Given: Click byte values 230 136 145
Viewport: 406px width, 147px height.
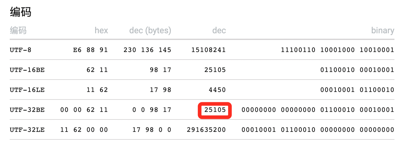Looking at the screenshot, I should pyautogui.click(x=147, y=50).
